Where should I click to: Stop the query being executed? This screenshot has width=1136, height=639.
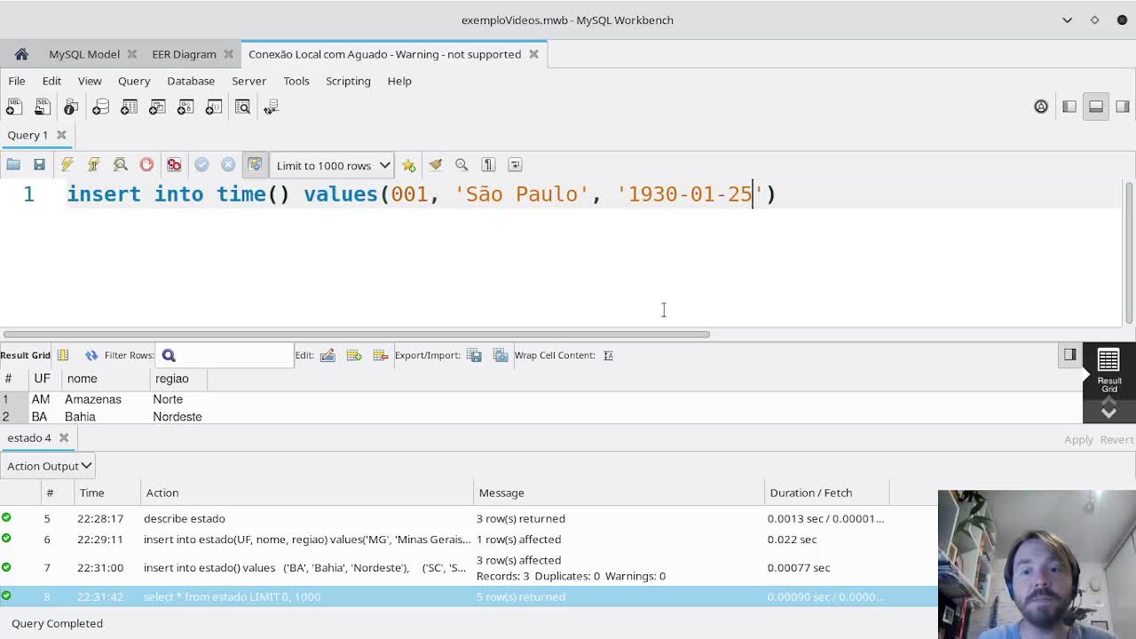coord(146,164)
